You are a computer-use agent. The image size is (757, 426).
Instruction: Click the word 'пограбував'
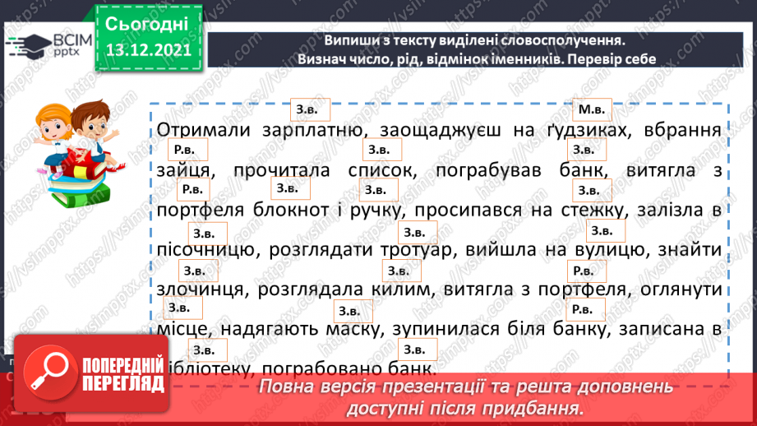pos(488,170)
